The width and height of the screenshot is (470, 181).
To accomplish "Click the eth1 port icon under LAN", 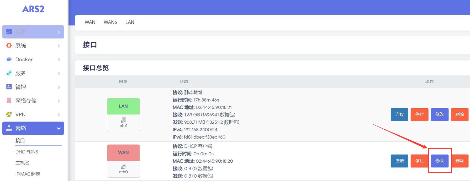I will pos(123,120).
